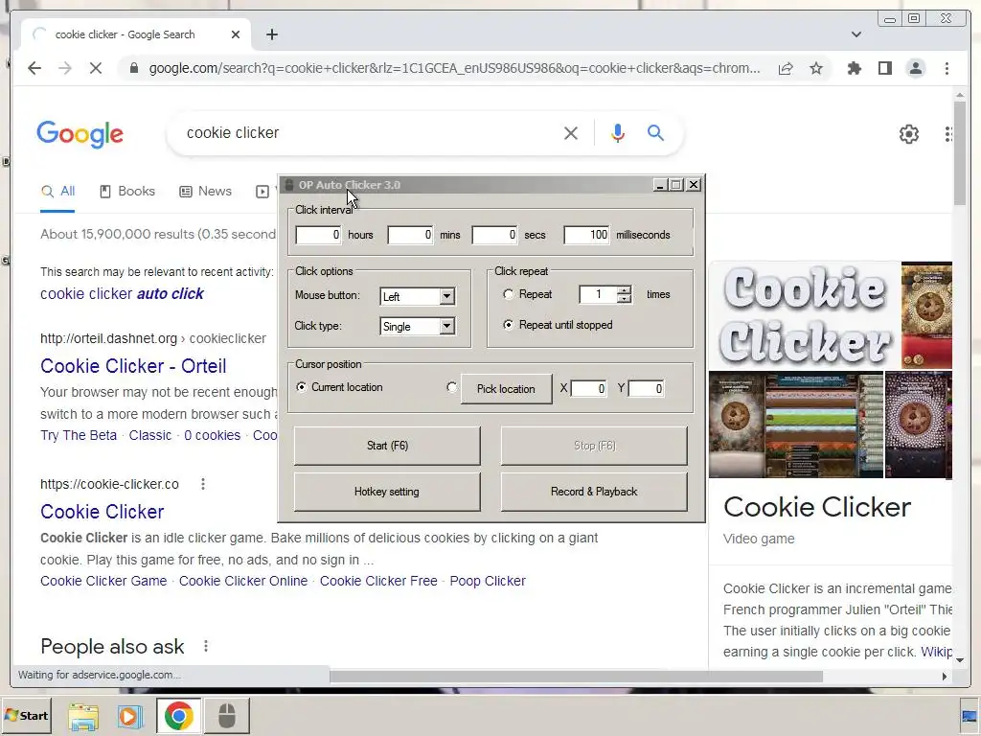Click the vertical page scrollbar thumb
The height and width of the screenshot is (736, 981).
point(960,152)
